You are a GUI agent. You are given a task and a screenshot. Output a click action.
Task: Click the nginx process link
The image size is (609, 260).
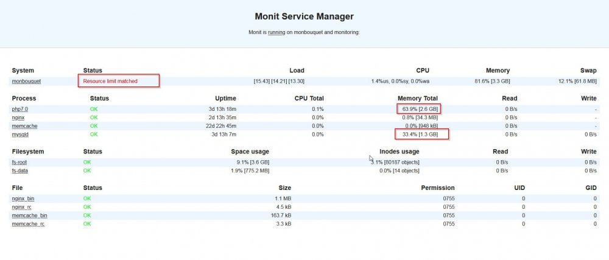pos(18,117)
